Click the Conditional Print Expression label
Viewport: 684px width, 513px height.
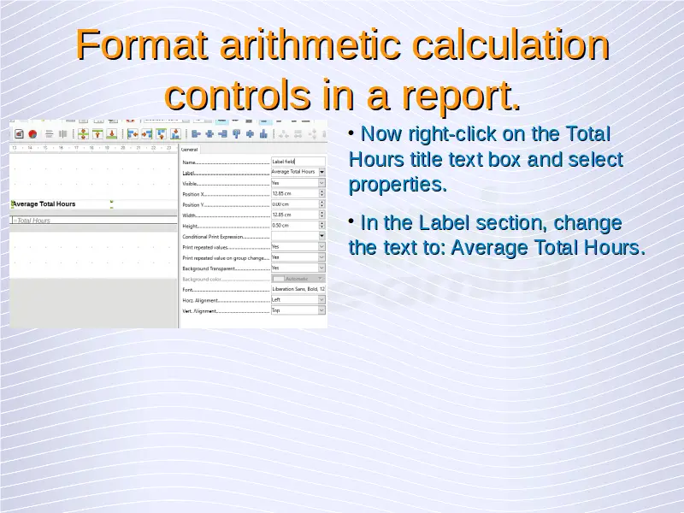point(213,237)
